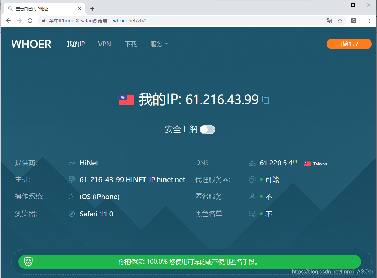Click the Taiwan flag beside 我的IP
377x278 pixels.
(127, 100)
